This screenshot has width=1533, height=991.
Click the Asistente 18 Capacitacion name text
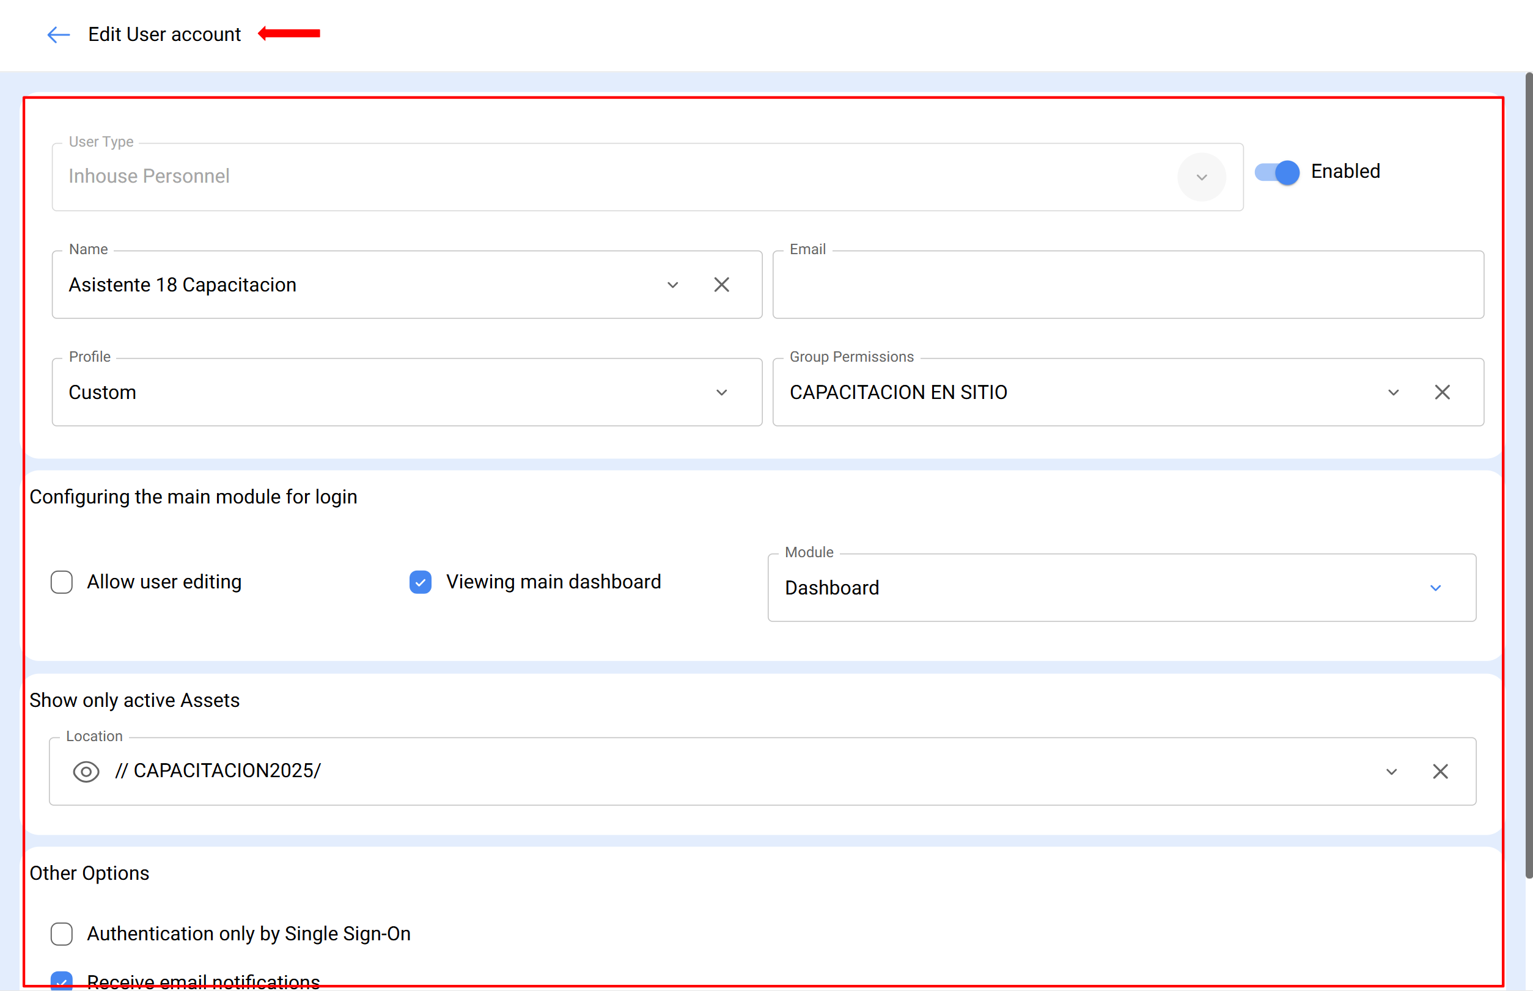tap(182, 285)
